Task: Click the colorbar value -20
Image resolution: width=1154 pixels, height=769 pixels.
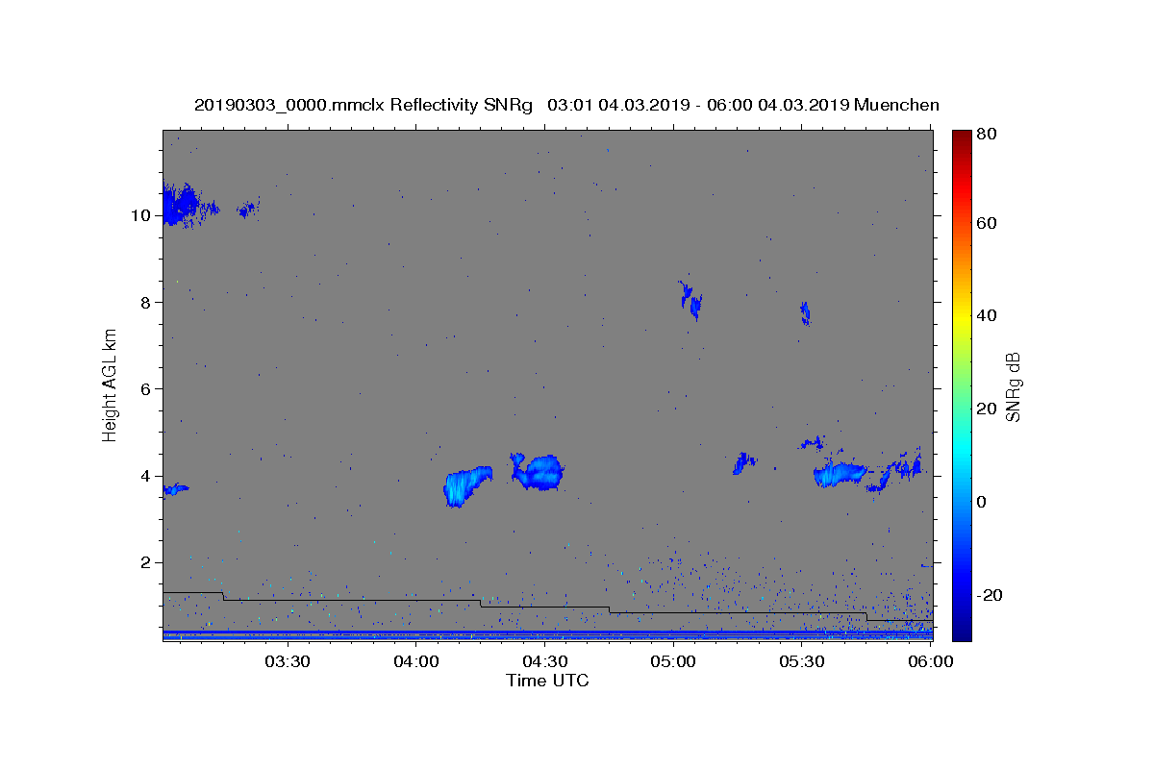Action: tap(990, 595)
